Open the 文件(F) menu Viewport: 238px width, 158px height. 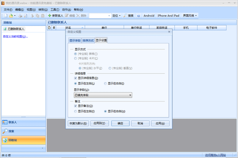point(8,10)
